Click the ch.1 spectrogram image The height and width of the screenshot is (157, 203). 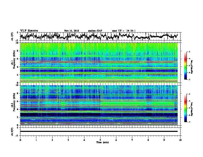pos(99,63)
